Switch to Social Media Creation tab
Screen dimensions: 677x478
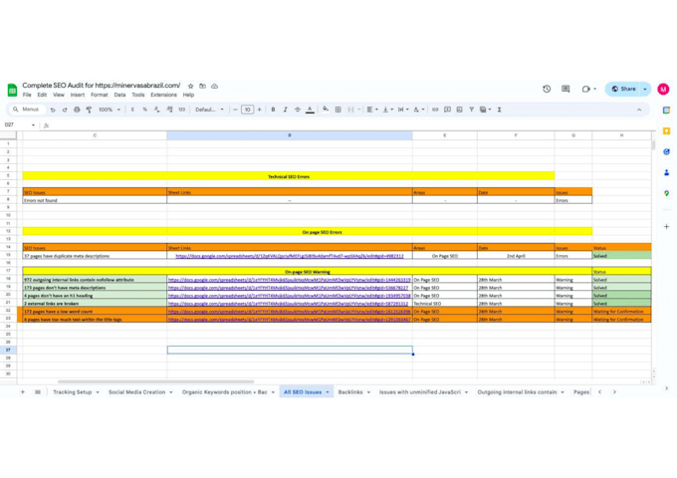[136, 392]
